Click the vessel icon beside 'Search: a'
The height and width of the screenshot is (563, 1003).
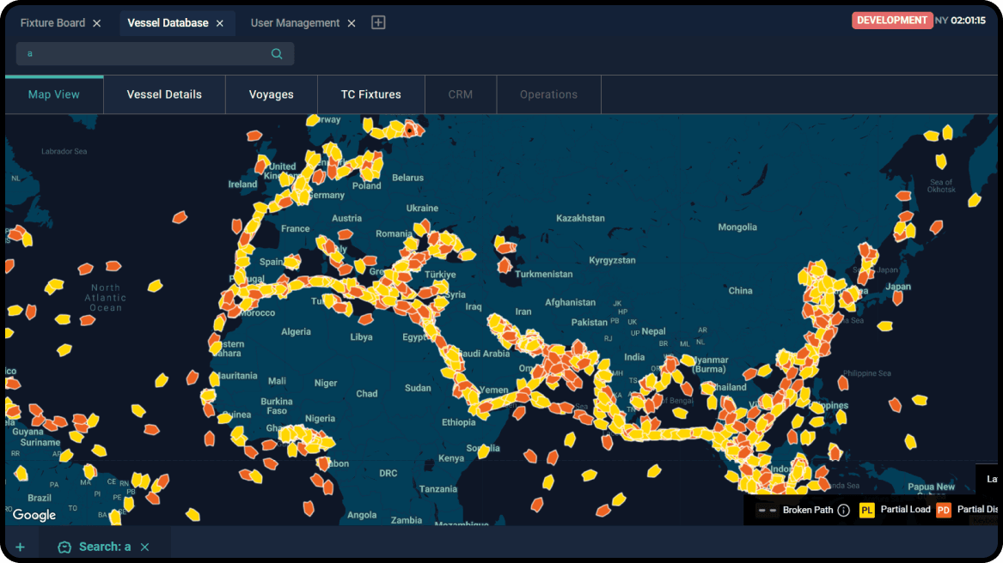pos(64,547)
